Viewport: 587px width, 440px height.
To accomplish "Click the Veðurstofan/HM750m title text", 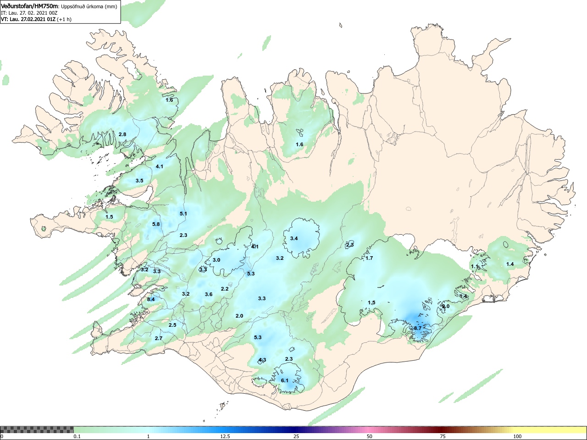I will (x=30, y=6).
